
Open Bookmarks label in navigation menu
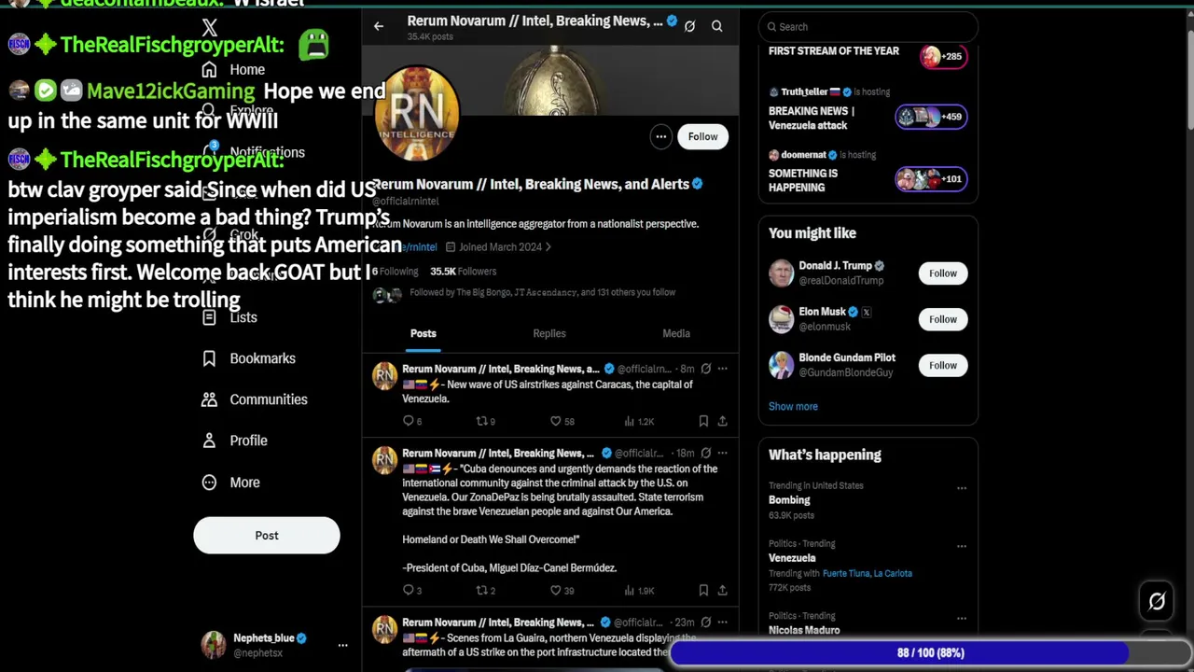tap(263, 358)
